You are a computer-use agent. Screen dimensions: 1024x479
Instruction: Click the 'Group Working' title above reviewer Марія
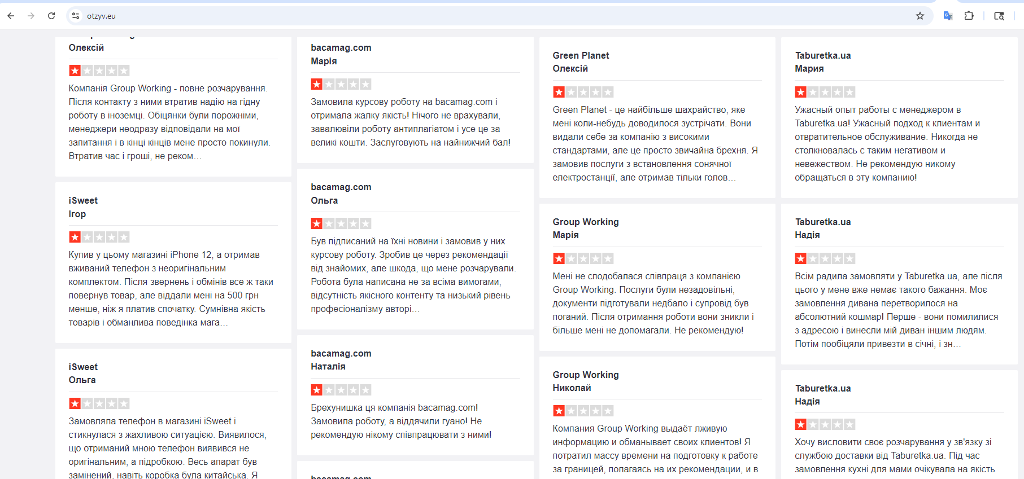[586, 222]
